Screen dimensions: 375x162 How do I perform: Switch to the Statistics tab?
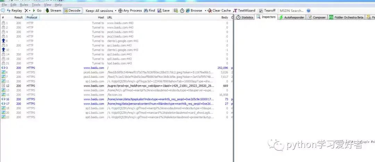[x=244, y=17]
